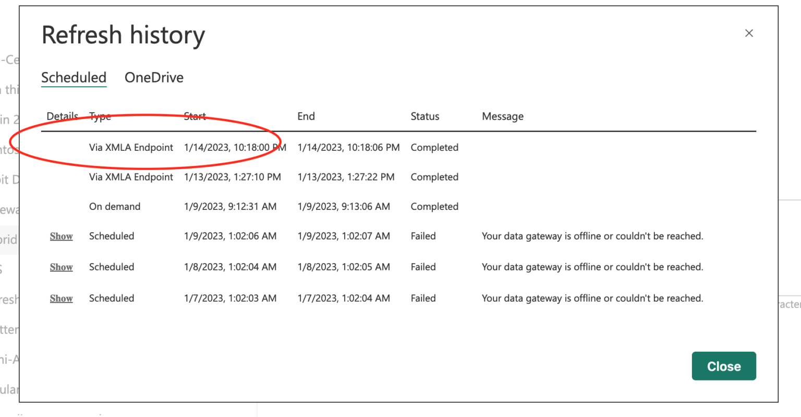Click the End column header
801x417 pixels.
coord(306,116)
